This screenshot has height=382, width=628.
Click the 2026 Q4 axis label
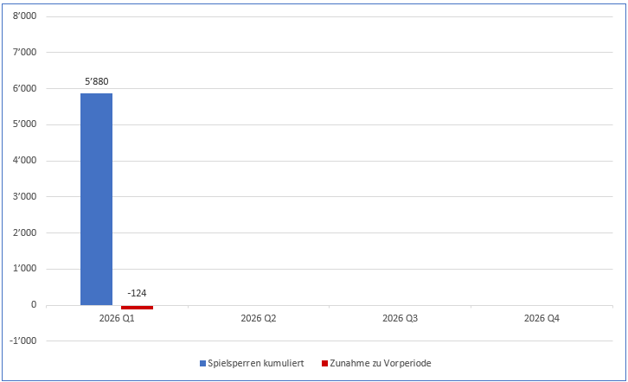[541, 318]
